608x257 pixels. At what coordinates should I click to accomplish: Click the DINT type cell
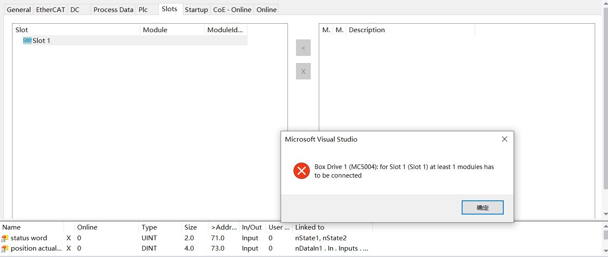click(149, 248)
